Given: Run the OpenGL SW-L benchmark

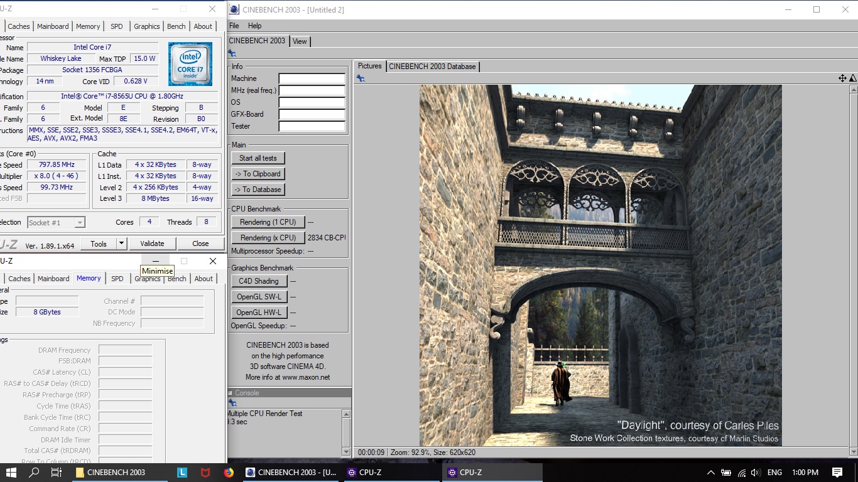Looking at the screenshot, I should (259, 297).
